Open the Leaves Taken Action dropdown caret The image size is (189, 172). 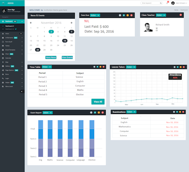coord(134,67)
